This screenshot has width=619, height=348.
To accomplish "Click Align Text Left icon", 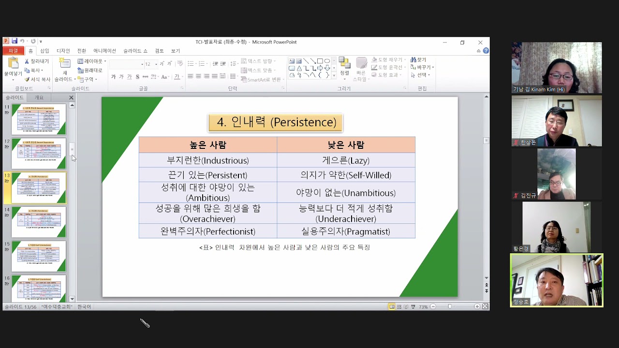I will (191, 76).
